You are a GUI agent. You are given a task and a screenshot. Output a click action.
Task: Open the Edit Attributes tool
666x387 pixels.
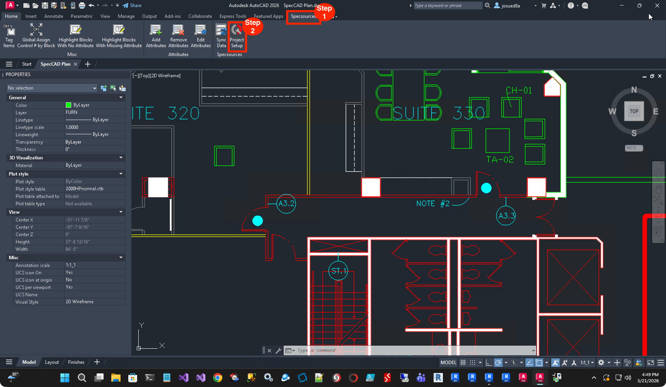click(x=201, y=36)
